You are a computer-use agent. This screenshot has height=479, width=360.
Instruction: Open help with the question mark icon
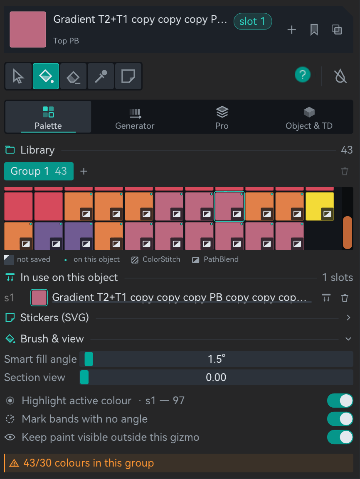coord(303,75)
